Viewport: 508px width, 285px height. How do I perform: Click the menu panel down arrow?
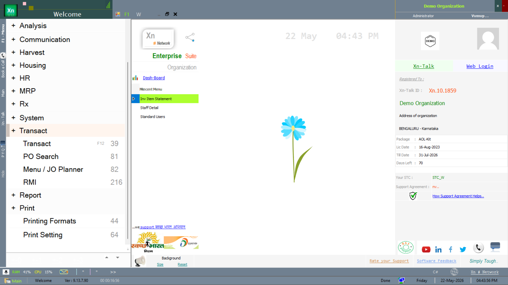click(118, 257)
